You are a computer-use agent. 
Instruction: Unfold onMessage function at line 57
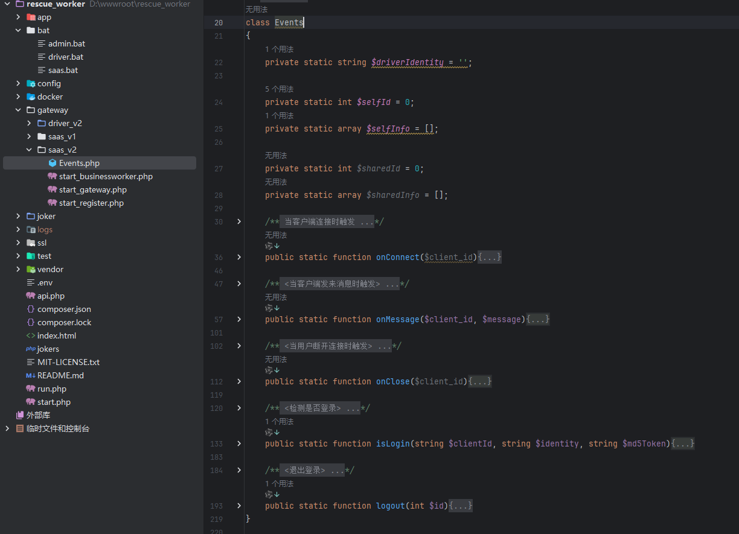[x=239, y=320]
